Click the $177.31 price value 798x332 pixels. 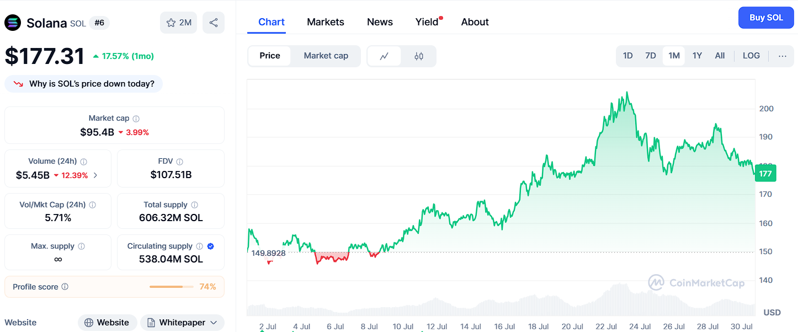click(45, 56)
